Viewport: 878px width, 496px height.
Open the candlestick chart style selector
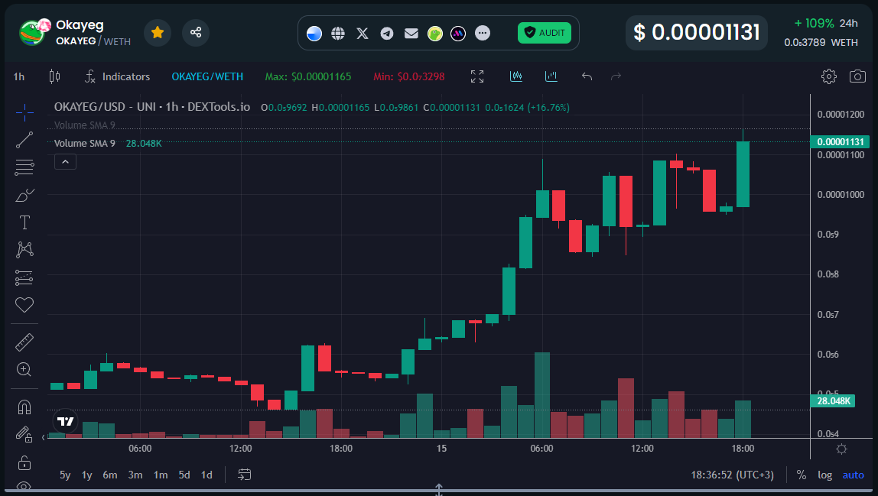point(54,76)
